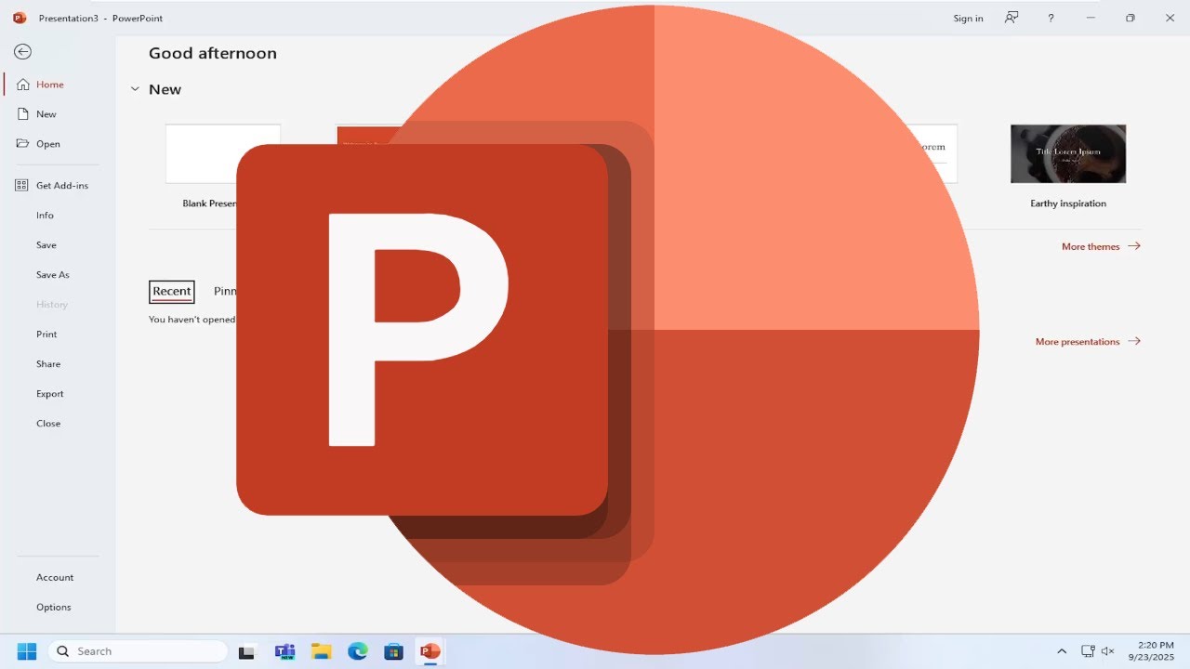Click the PowerPoint logo in title bar
This screenshot has width=1190, height=669.
click(x=20, y=18)
